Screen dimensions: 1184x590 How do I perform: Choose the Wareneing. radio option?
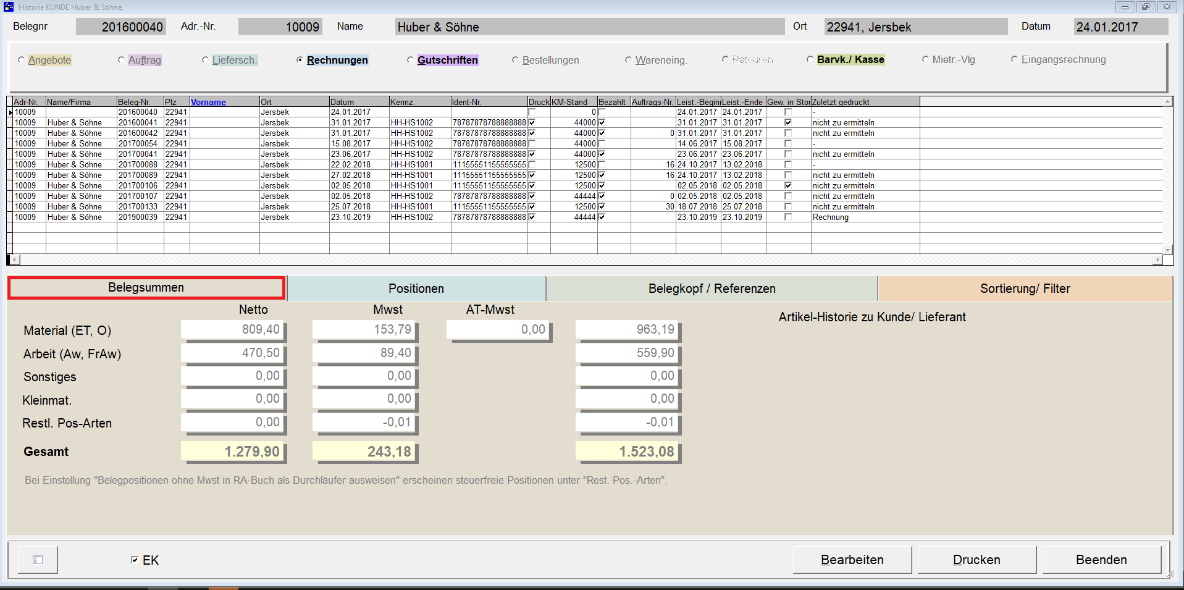(628, 60)
